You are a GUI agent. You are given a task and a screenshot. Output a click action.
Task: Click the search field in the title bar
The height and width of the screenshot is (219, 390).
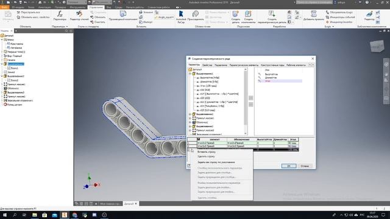click(314, 2)
